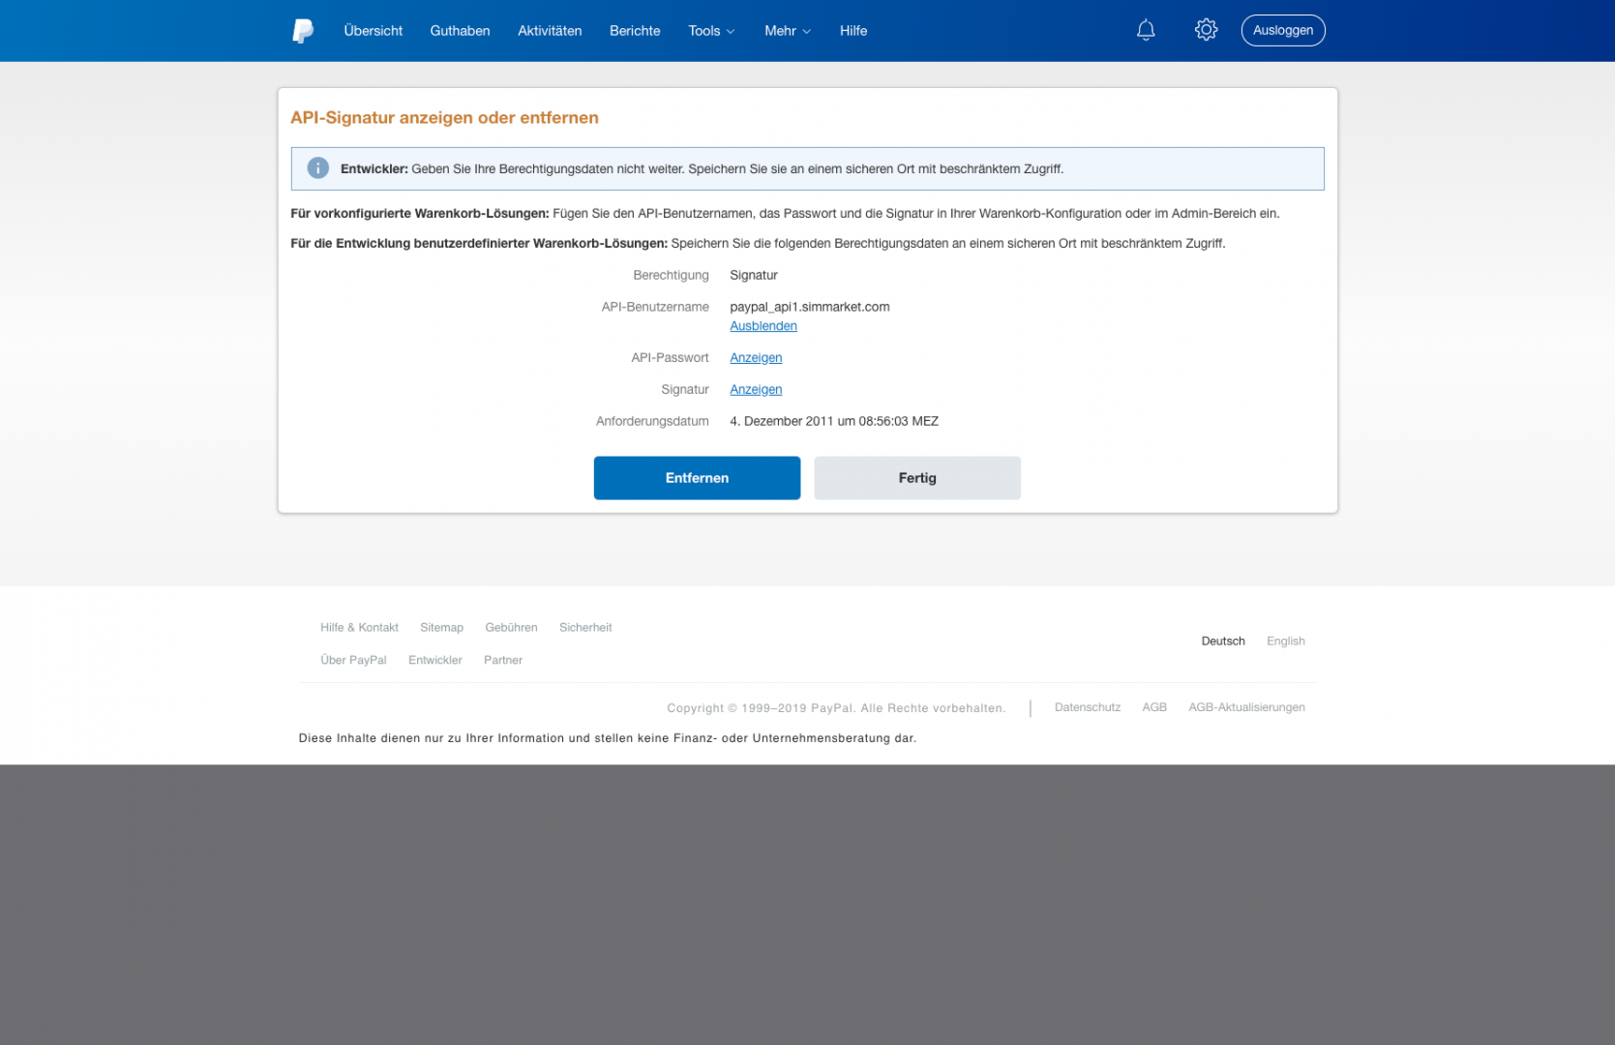The image size is (1615, 1045).
Task: Open the Berichte page
Action: click(635, 31)
